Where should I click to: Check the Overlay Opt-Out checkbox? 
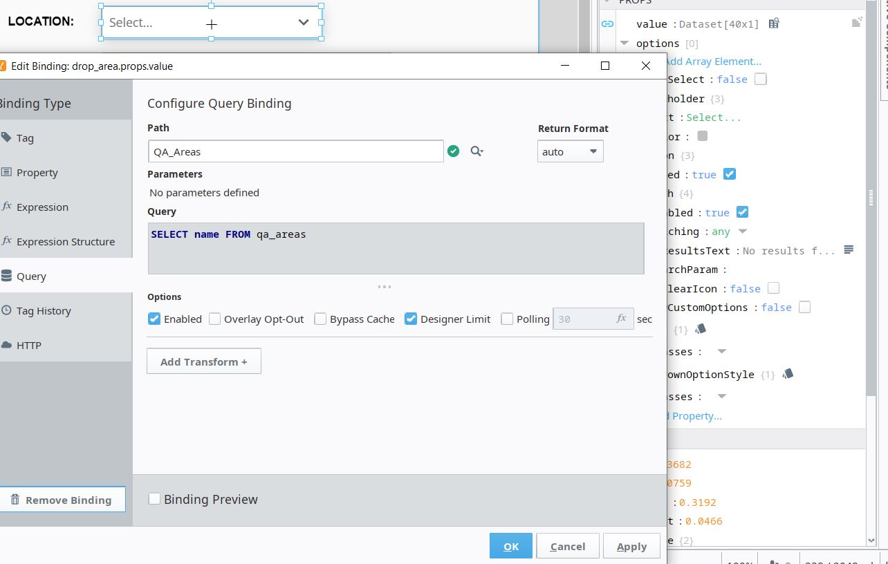coord(215,319)
